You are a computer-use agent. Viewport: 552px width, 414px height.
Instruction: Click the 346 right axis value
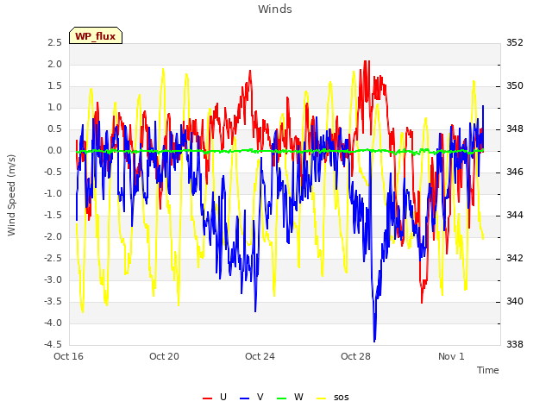[515, 172]
